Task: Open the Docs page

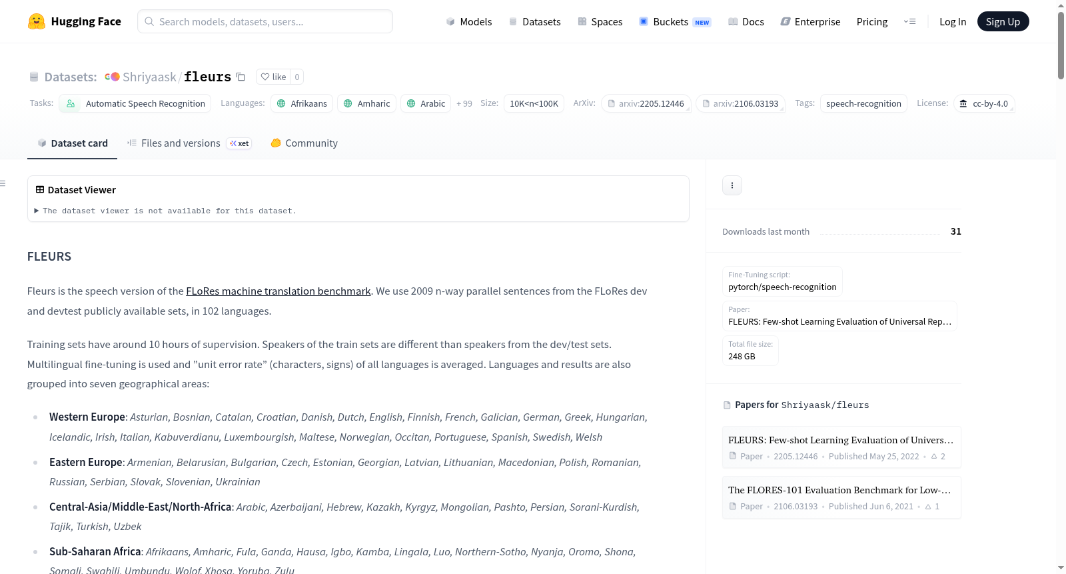Action: [x=746, y=21]
